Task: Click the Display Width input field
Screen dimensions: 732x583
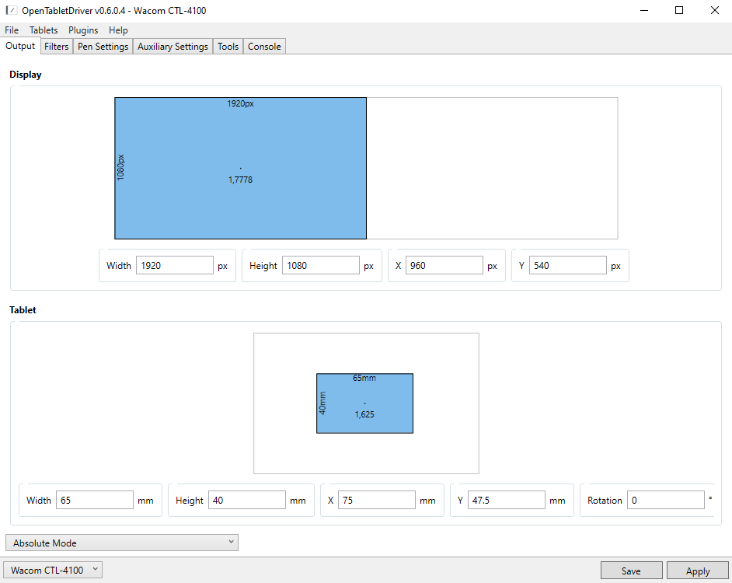Action: point(174,266)
